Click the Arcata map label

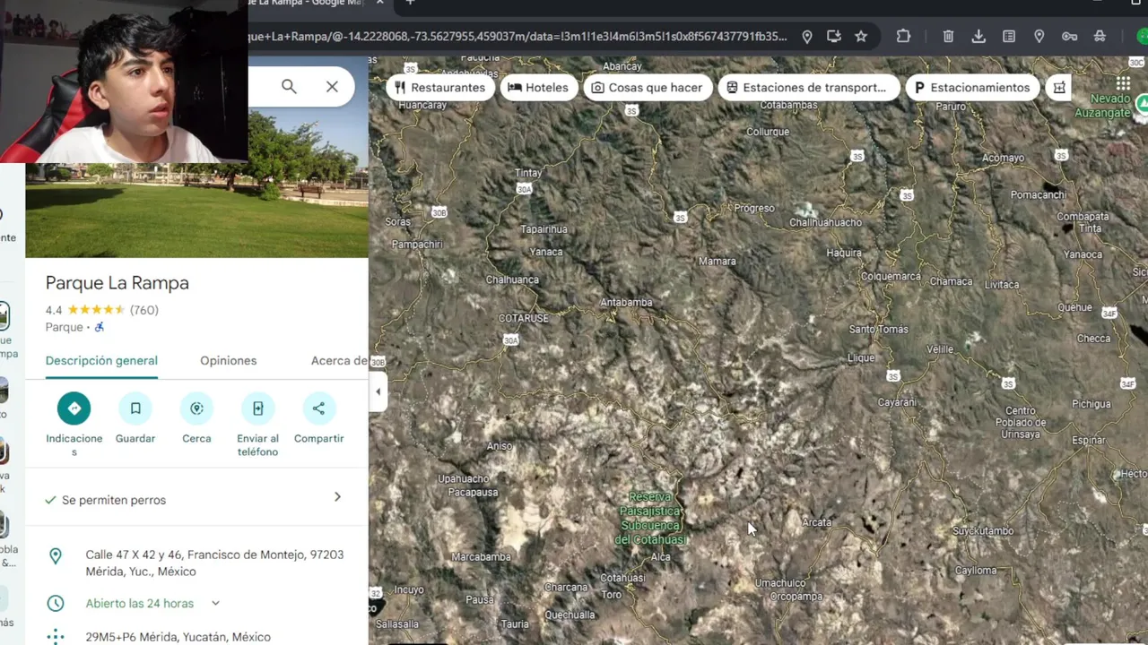click(x=817, y=522)
